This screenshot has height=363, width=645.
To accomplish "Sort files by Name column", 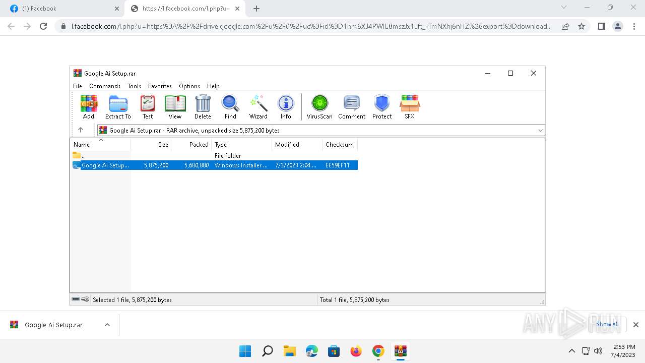I will 101,145.
